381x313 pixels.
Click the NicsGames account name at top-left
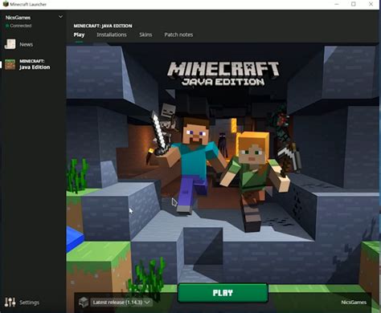[x=18, y=18]
